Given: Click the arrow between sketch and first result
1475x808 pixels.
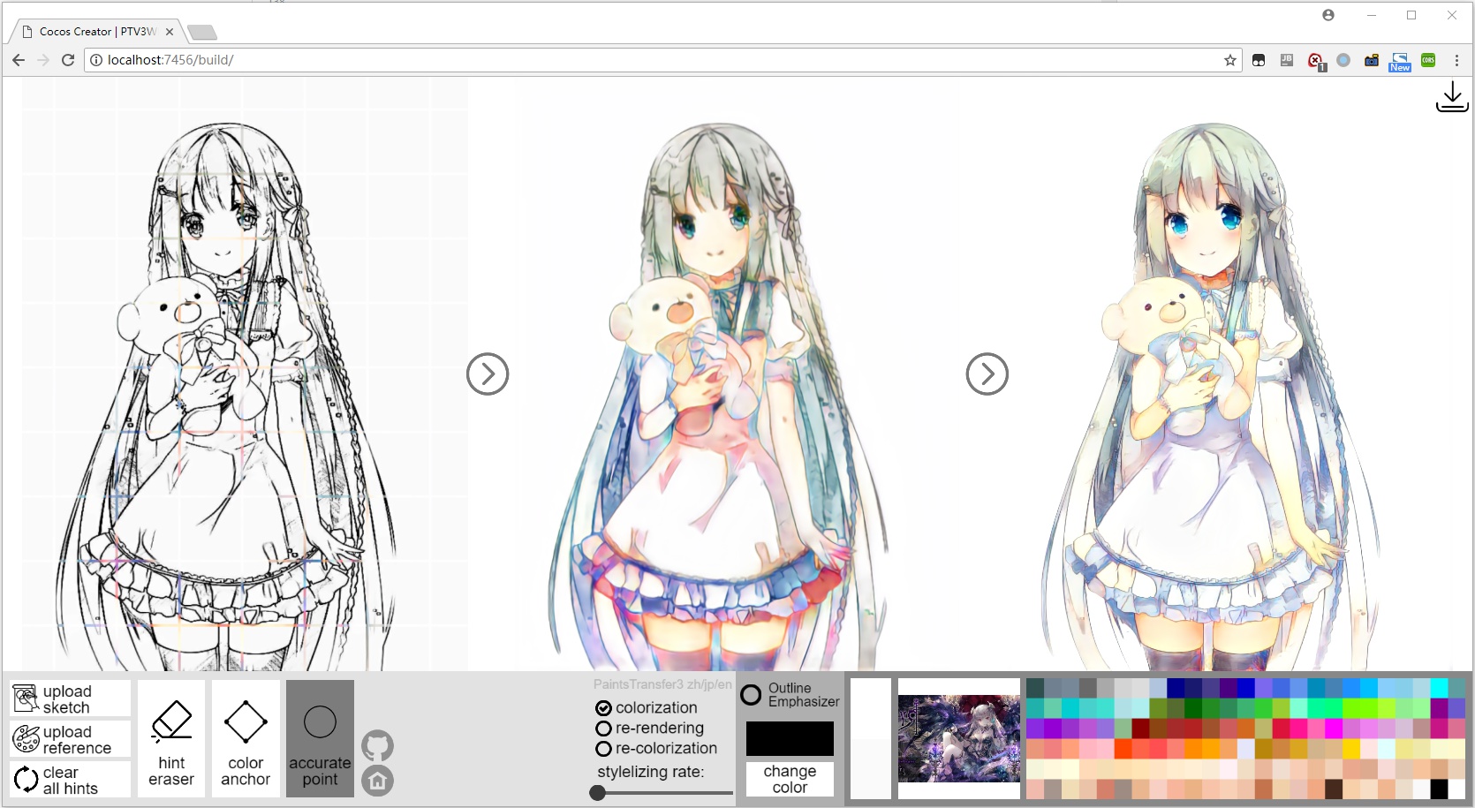Looking at the screenshot, I should [488, 374].
